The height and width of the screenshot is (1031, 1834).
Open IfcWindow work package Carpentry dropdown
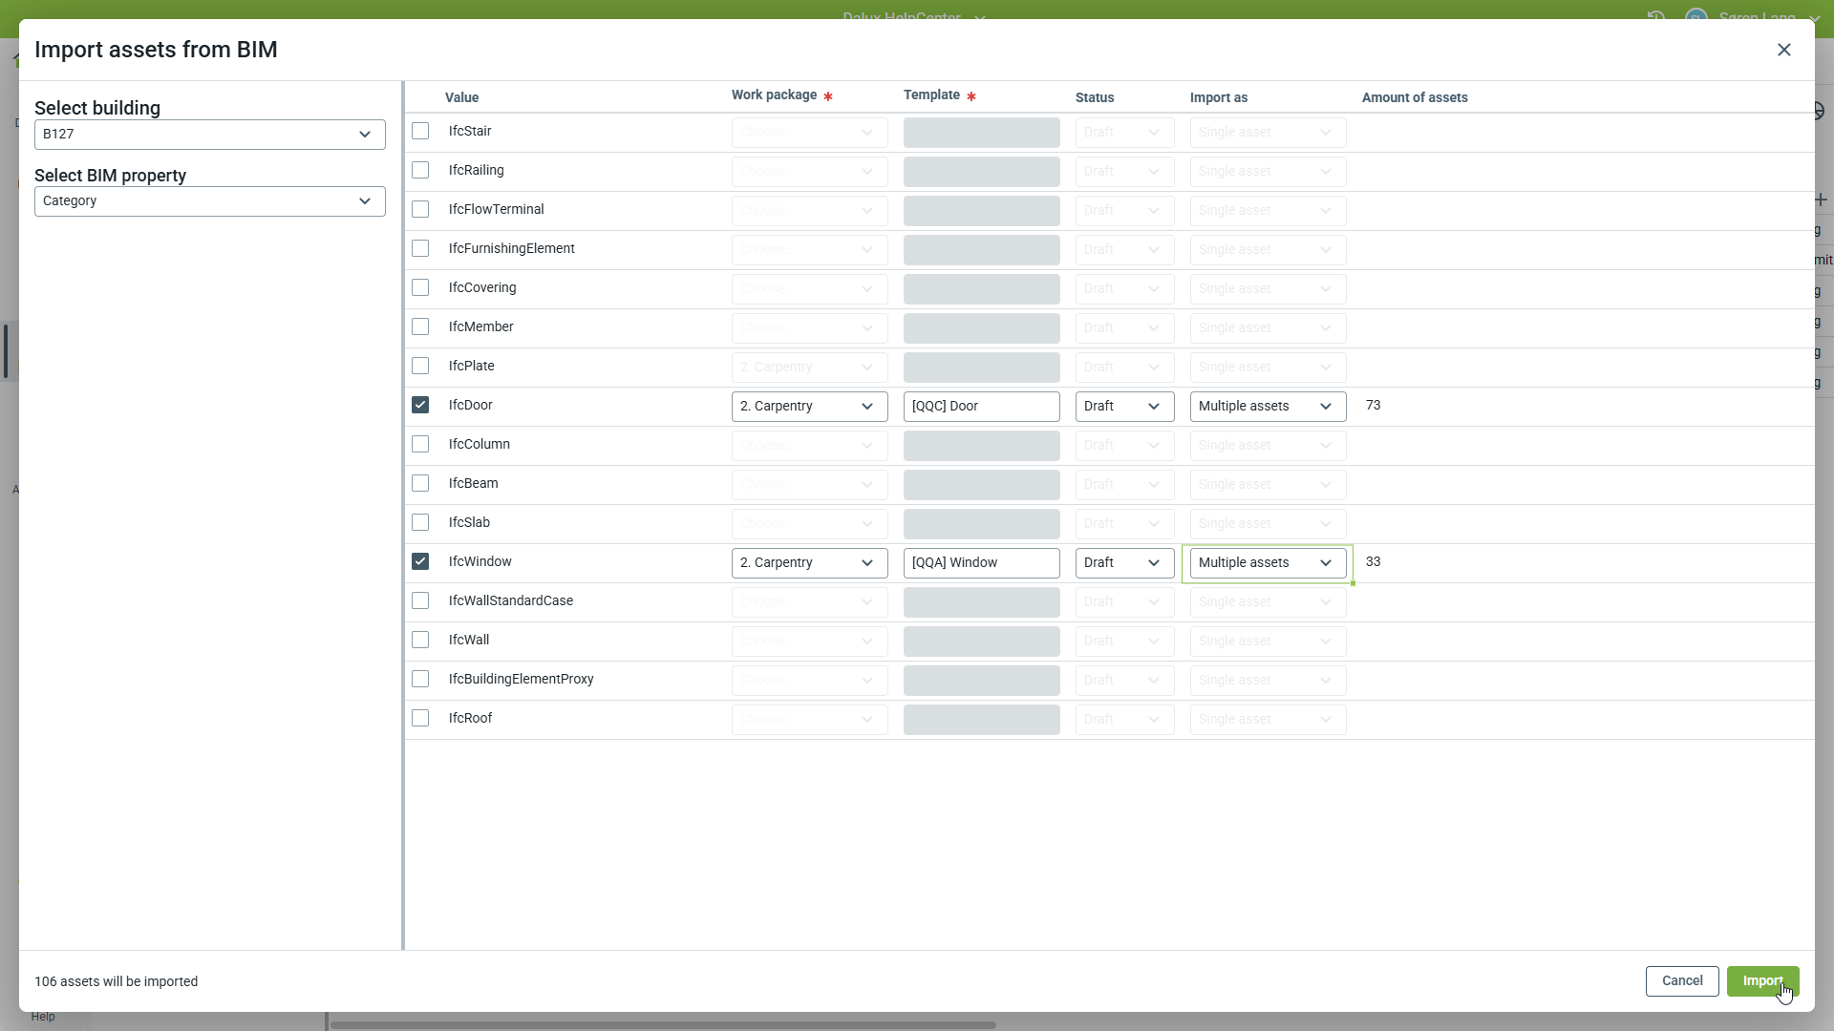point(809,562)
